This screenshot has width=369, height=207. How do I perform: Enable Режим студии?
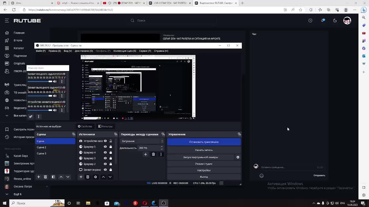204,164
